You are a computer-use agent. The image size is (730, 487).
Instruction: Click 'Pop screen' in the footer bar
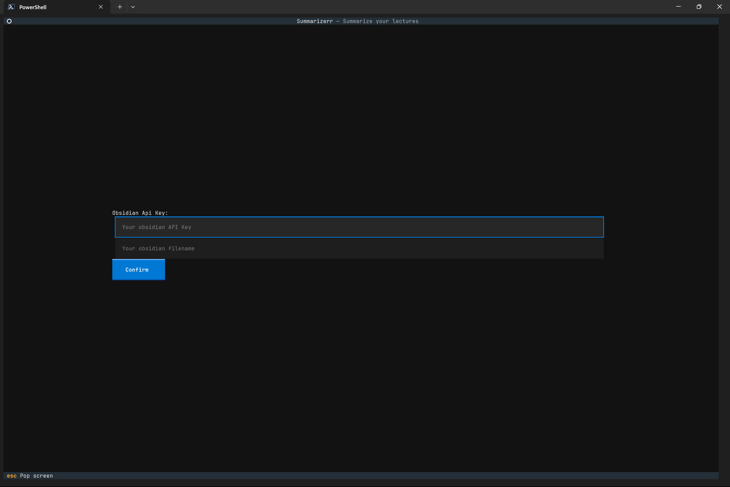coord(36,476)
